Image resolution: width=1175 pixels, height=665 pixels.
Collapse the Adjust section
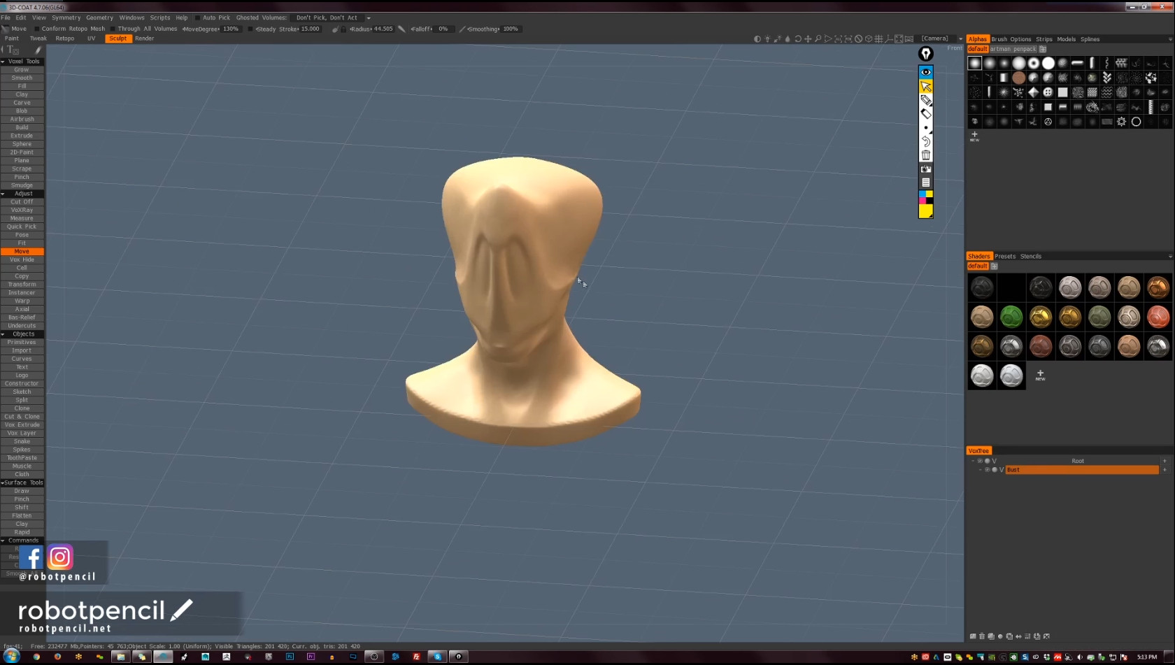[3, 194]
